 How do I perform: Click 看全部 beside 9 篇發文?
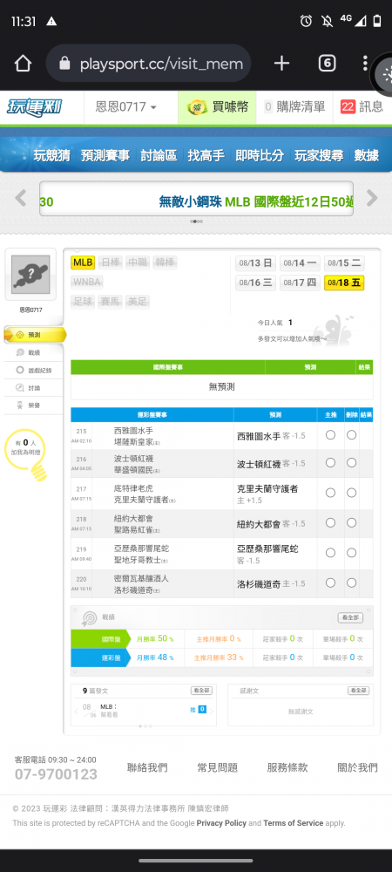201,690
